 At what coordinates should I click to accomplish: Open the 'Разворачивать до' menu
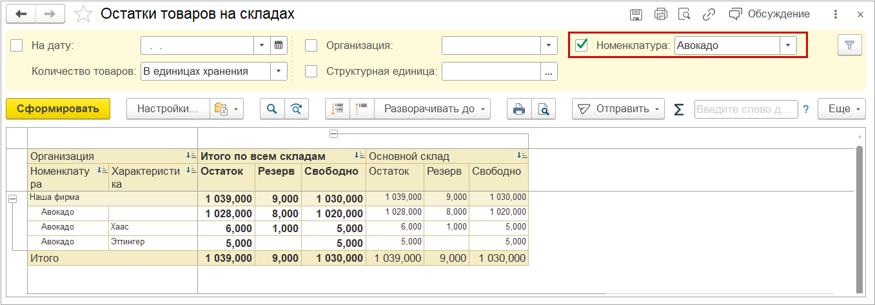[x=435, y=109]
